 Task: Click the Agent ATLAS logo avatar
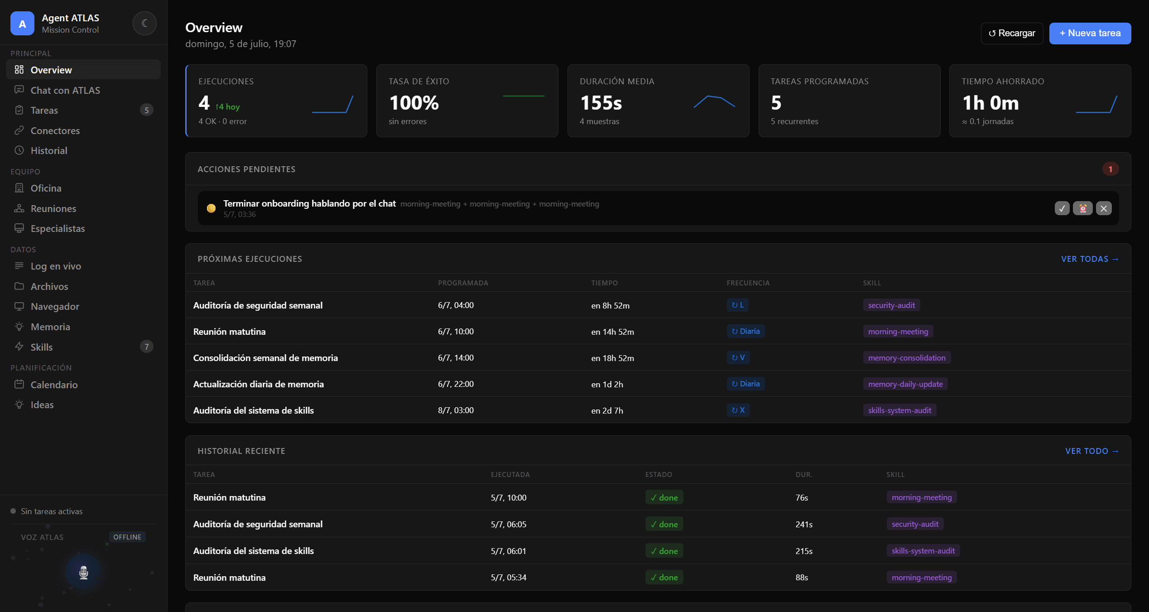tap(22, 23)
